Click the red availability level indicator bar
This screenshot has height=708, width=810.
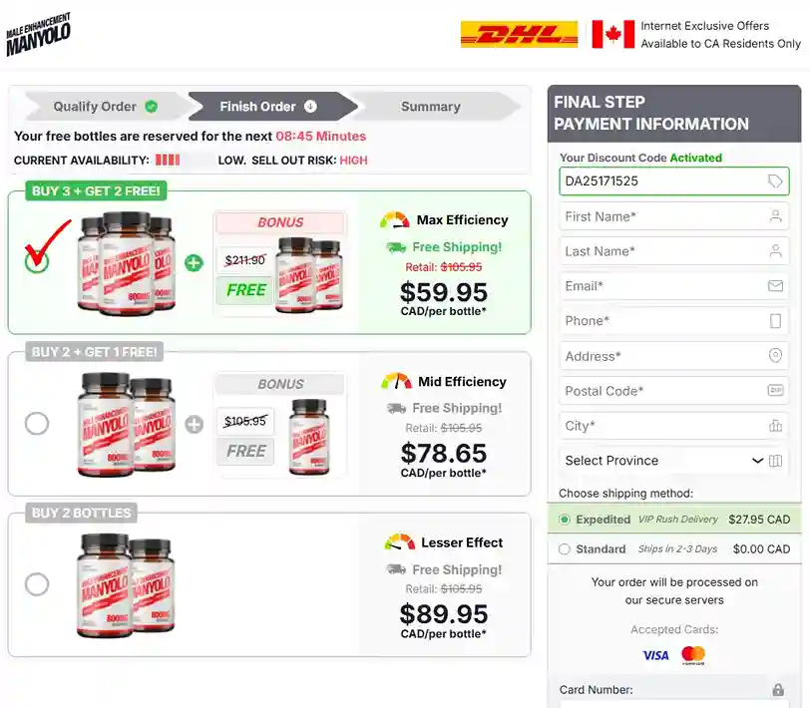(168, 160)
